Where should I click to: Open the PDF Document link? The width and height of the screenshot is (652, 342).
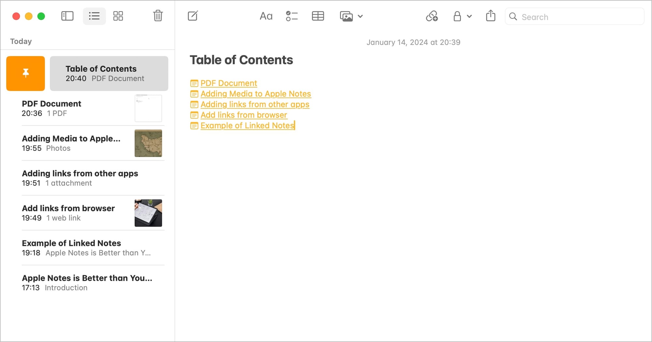[229, 83]
